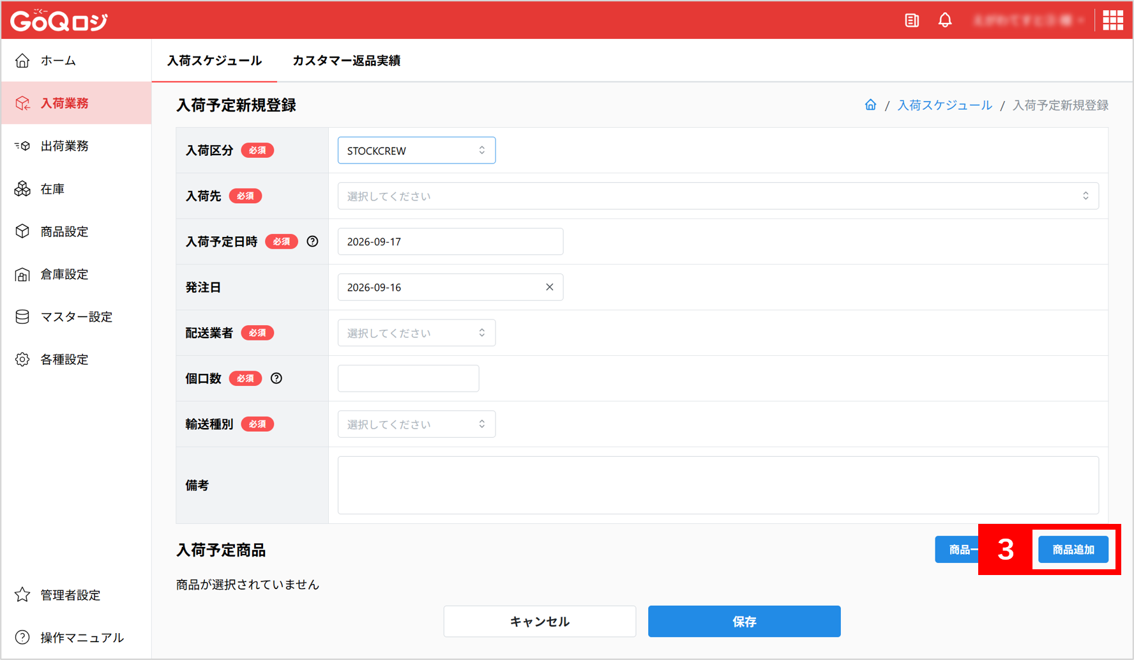Screen dimensions: 1134x660
Task: Expand the 入荷先 dropdown
Action: pyautogui.click(x=718, y=196)
